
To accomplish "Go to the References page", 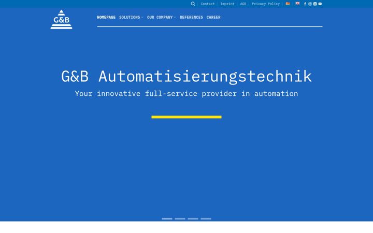I will pyautogui.click(x=191, y=18).
